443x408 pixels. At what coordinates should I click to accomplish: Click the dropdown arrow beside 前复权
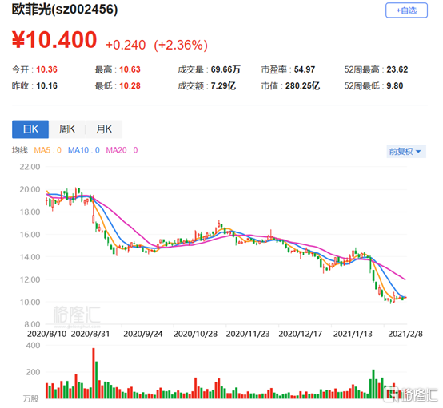418,152
